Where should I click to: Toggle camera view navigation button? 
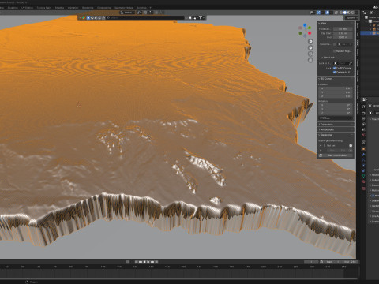point(310,54)
